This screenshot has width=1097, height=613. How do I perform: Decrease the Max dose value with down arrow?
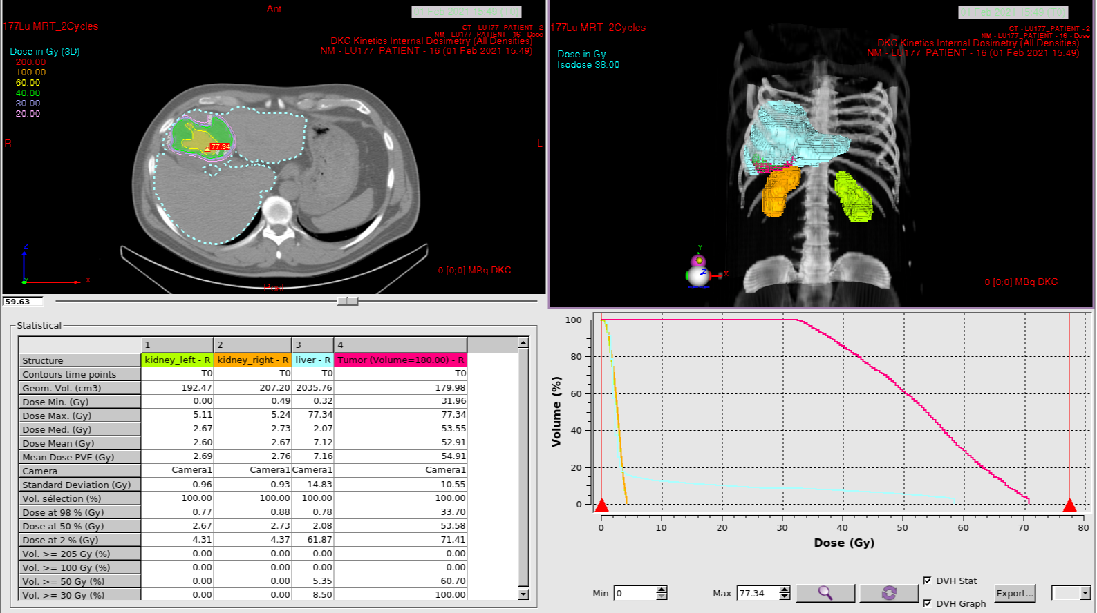click(785, 596)
